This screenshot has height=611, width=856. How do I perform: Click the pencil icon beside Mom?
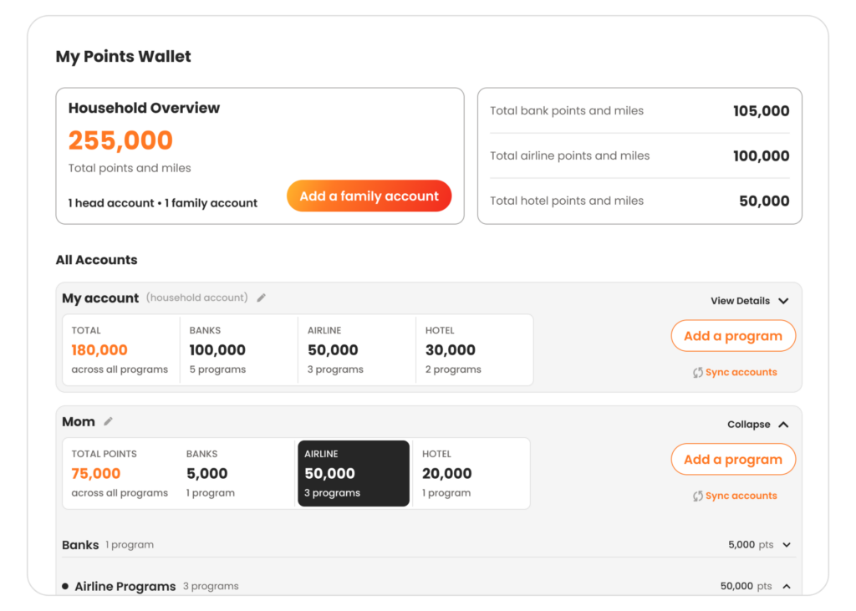(x=109, y=421)
